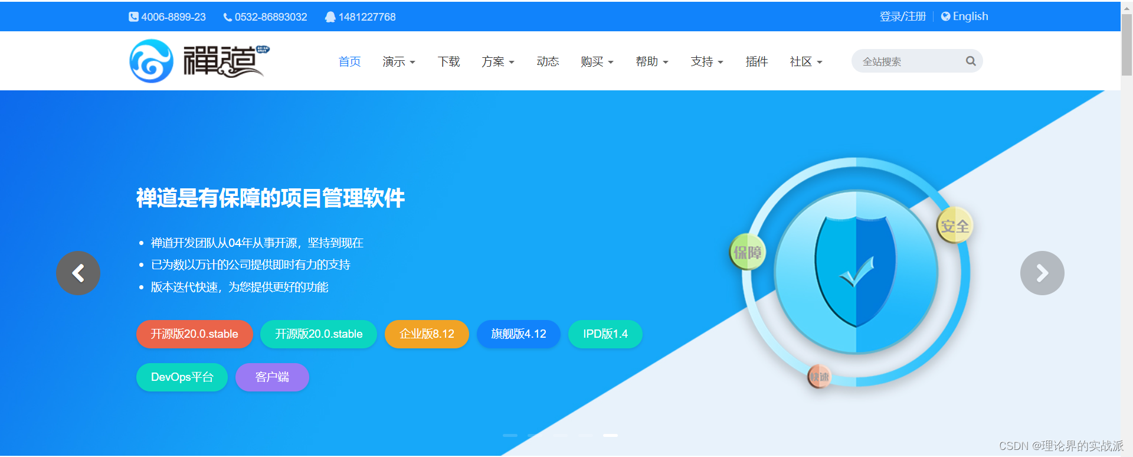Click the orange 快速 badge
The width and height of the screenshot is (1133, 457).
819,377
